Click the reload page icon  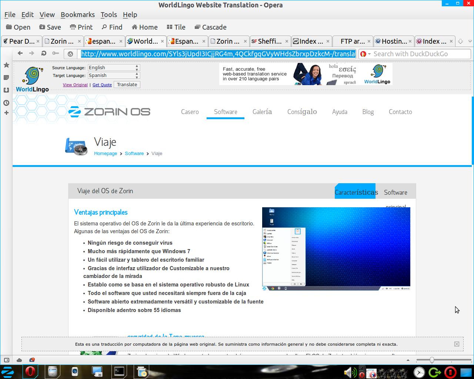(44, 54)
